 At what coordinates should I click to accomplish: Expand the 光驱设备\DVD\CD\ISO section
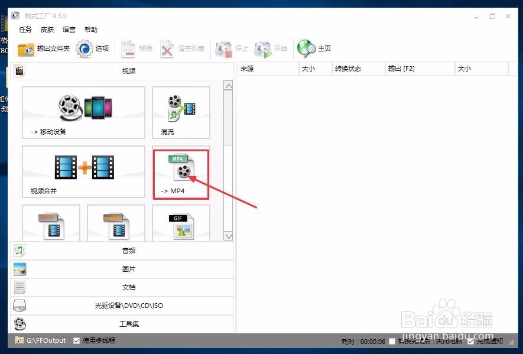pyautogui.click(x=122, y=306)
